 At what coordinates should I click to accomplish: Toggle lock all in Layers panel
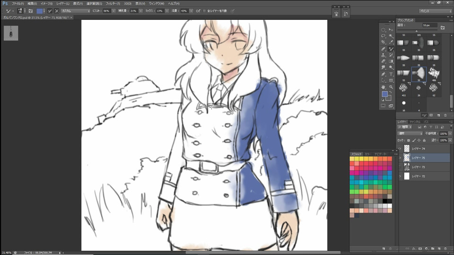424,140
